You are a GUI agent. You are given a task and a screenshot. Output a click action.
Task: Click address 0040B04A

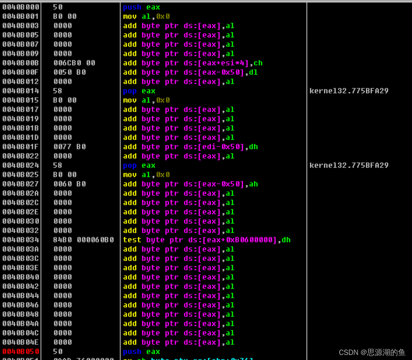pos(21,324)
